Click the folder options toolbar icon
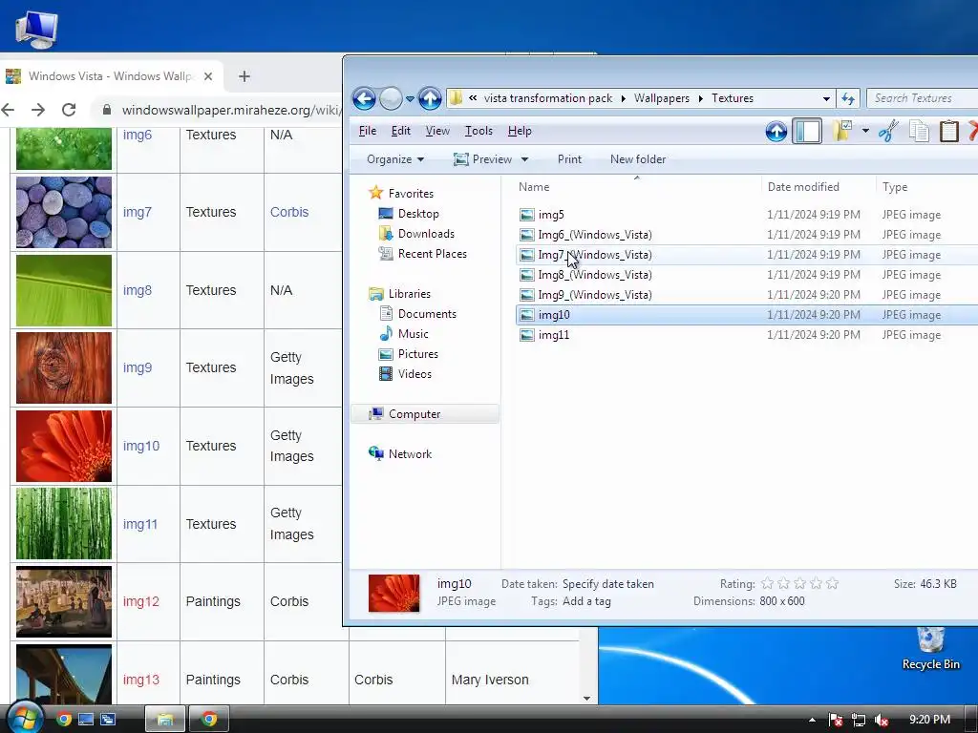 point(842,132)
